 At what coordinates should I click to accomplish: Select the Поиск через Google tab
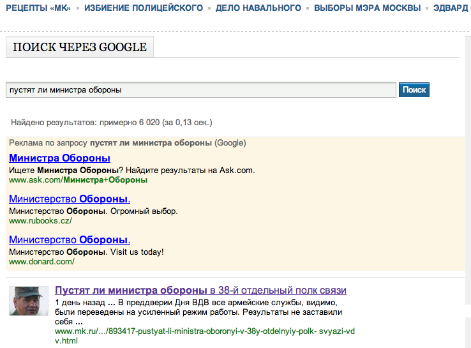[x=80, y=47]
